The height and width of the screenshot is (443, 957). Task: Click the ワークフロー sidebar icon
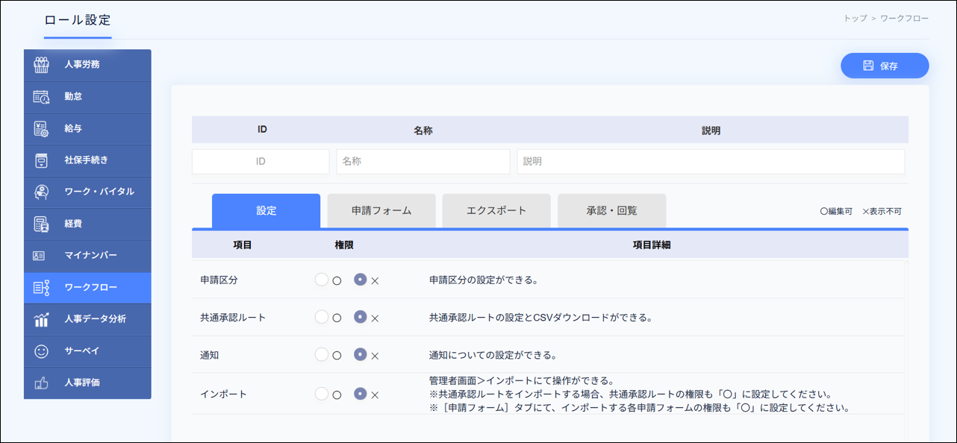pyautogui.click(x=41, y=287)
